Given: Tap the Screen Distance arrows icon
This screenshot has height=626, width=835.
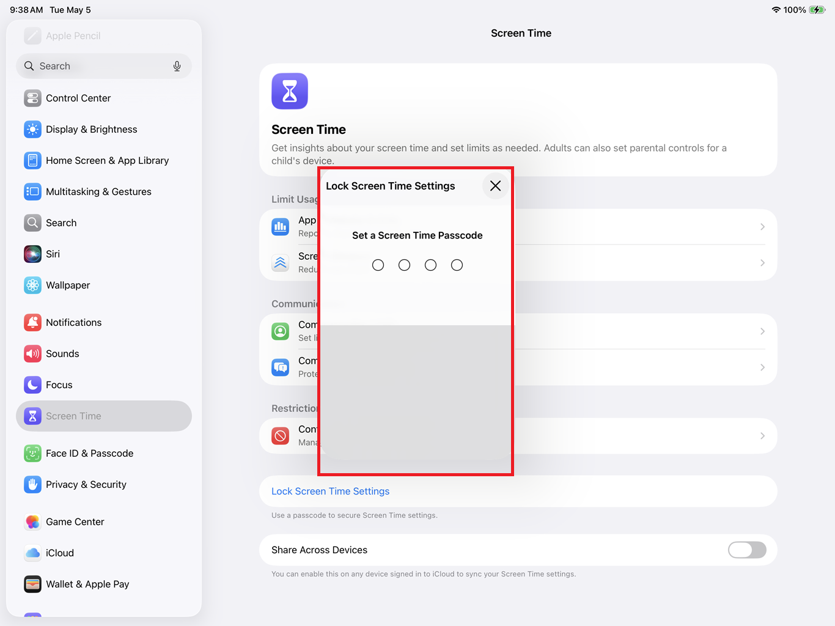Looking at the screenshot, I should point(281,263).
